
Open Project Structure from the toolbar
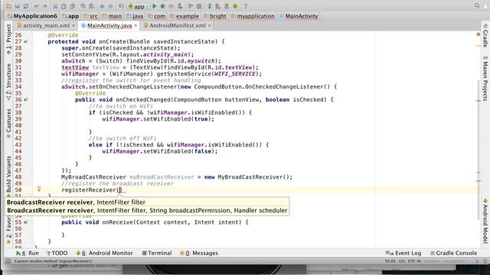click(199, 6)
